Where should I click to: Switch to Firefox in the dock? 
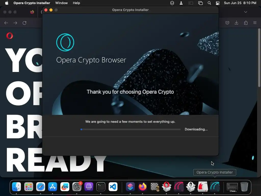142,187
